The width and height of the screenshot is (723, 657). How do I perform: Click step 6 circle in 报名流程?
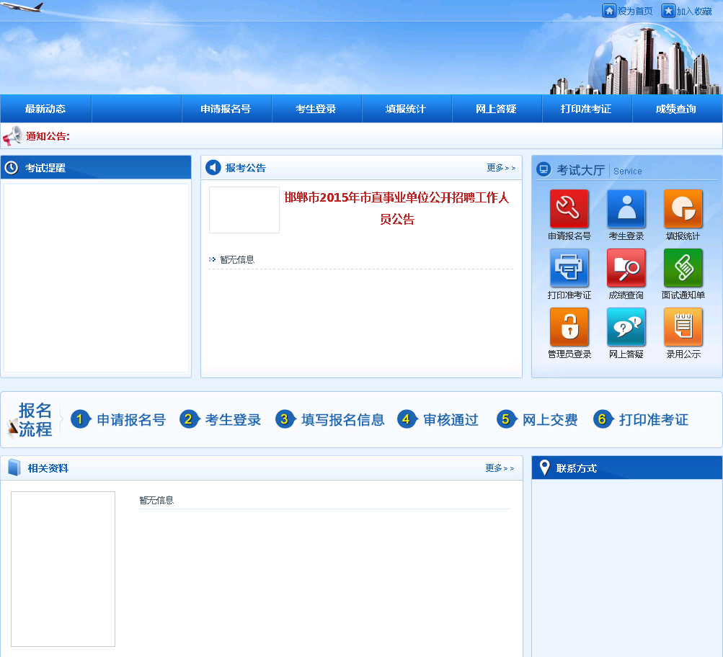(x=603, y=419)
